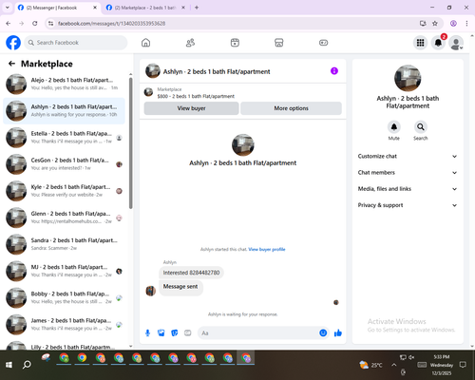Open the James conversation
The height and width of the screenshot is (380, 475).
[64, 324]
